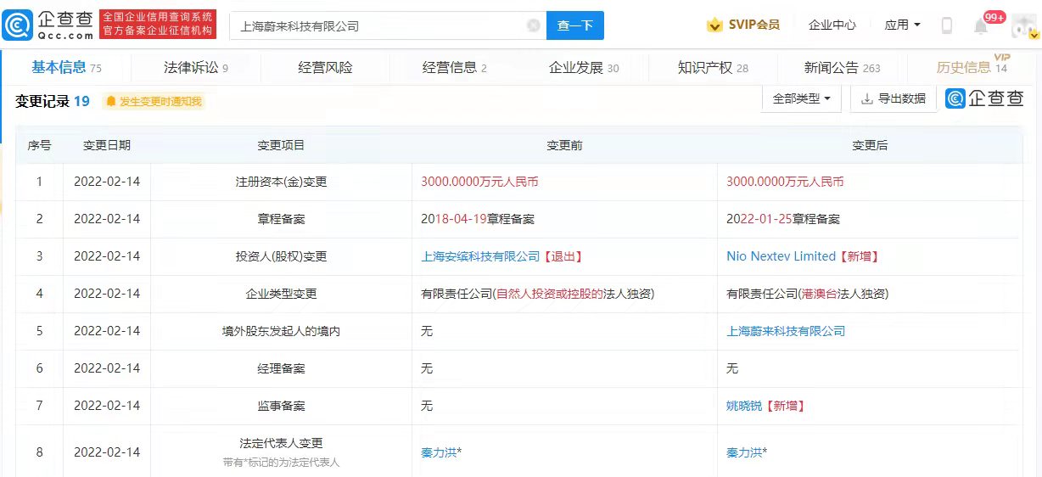
Task: Open the user avatar profile
Action: tap(1023, 26)
